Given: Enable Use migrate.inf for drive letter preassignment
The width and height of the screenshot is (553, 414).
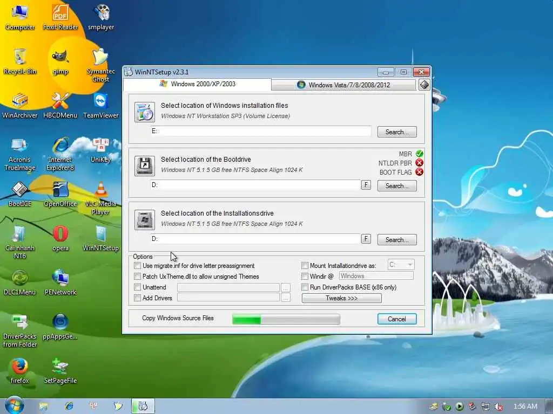Looking at the screenshot, I should pyautogui.click(x=138, y=265).
